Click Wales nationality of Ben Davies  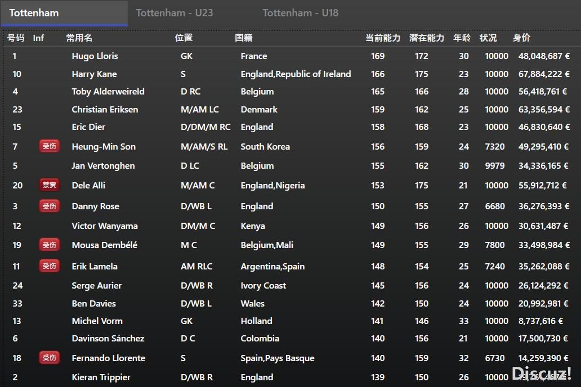[252, 304]
